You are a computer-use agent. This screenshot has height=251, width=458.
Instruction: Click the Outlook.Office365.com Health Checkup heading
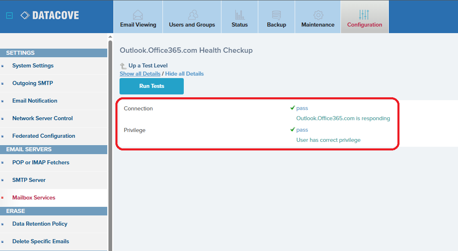tap(186, 50)
